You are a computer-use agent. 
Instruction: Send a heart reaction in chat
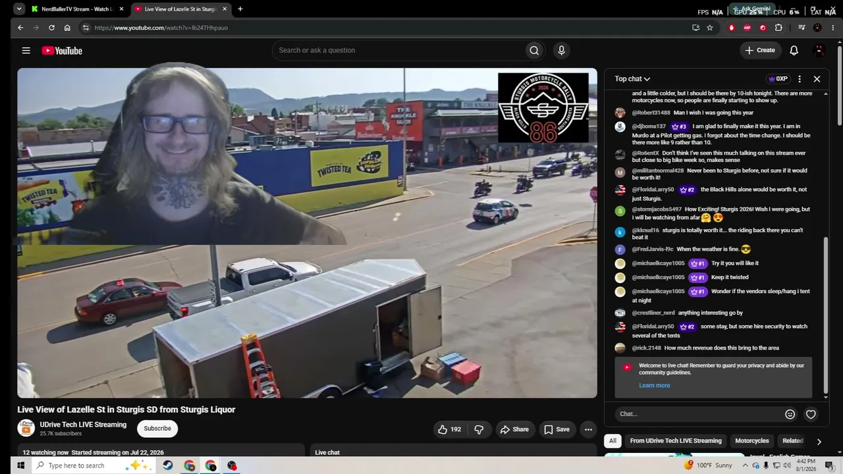[x=811, y=414]
